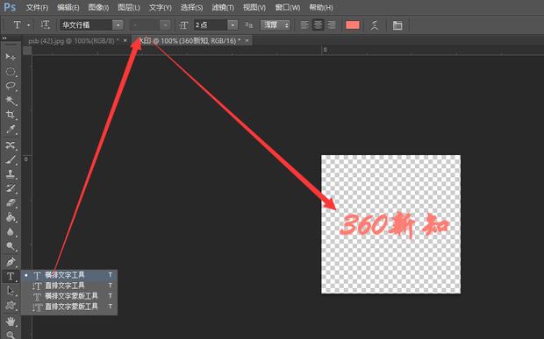Click the ruler origin corner box

pyautogui.click(x=27, y=51)
